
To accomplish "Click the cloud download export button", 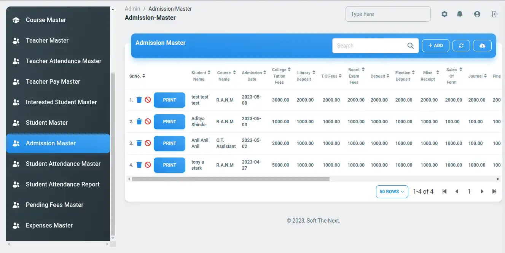I will [x=482, y=46].
